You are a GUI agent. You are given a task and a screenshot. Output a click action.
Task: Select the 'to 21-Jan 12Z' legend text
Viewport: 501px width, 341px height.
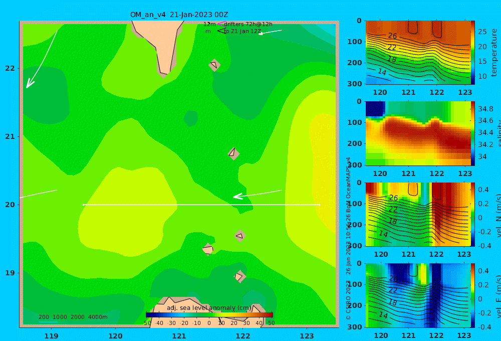242,32
